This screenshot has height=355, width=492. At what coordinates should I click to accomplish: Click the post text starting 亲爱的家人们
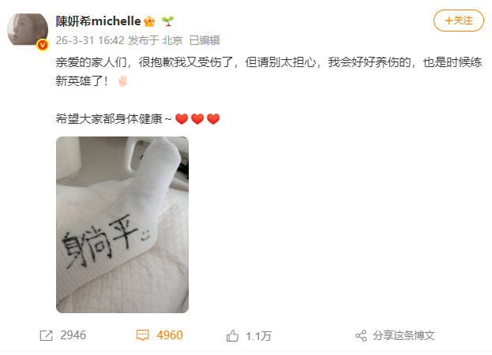pyautogui.click(x=269, y=72)
